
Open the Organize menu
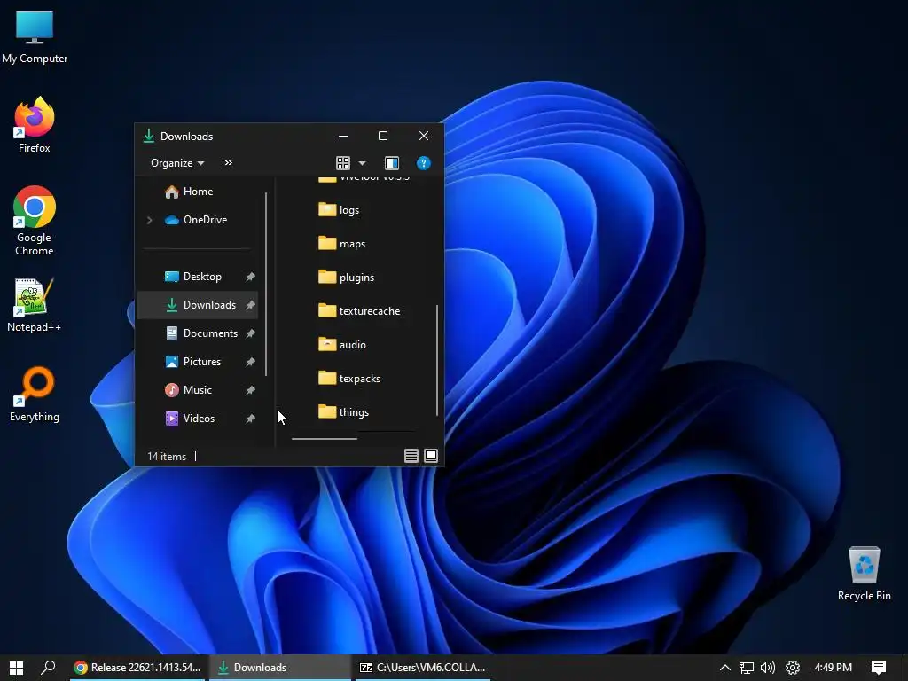177,163
